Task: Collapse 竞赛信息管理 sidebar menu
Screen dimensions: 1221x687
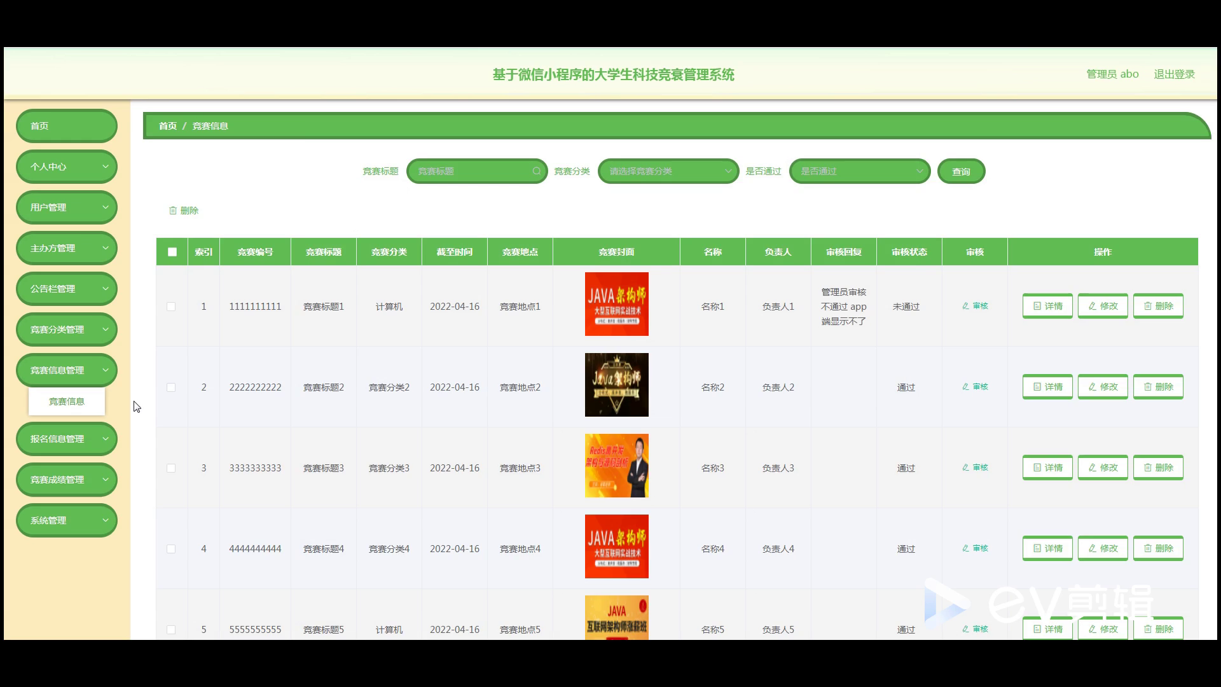Action: (67, 370)
